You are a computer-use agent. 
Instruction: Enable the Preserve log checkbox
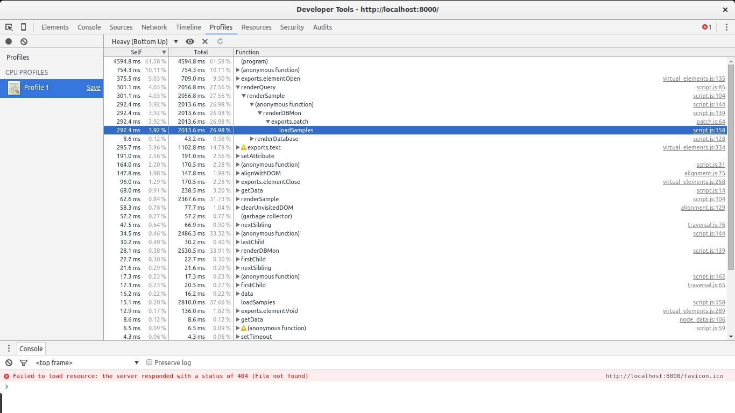point(150,362)
